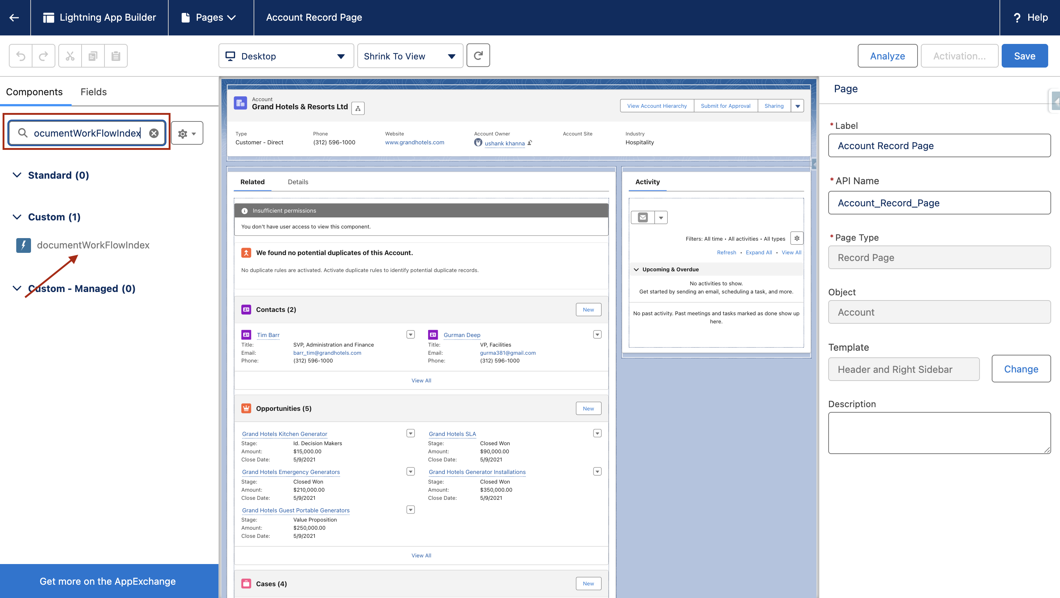
Task: Click the page Label input field
Action: (939, 146)
